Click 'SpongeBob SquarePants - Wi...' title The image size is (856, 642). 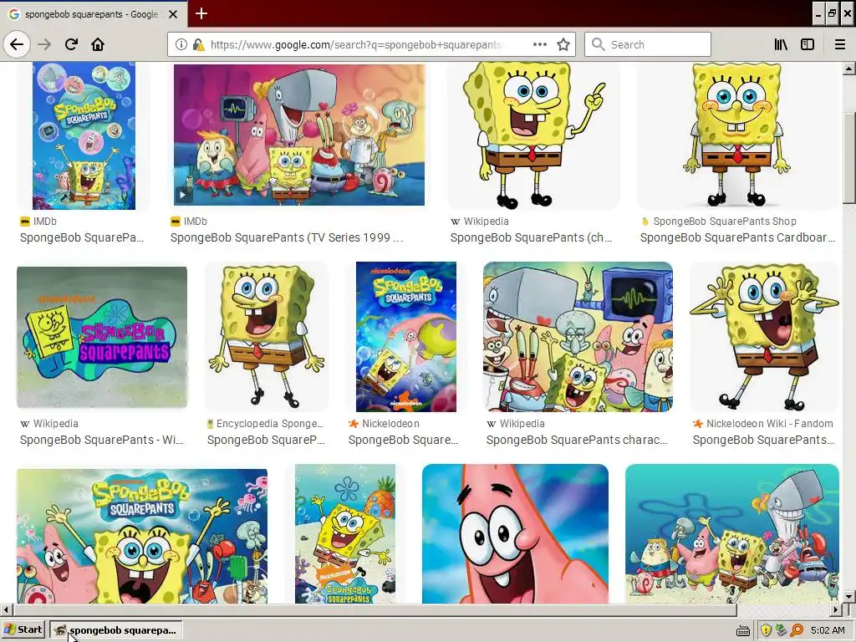[x=101, y=440]
